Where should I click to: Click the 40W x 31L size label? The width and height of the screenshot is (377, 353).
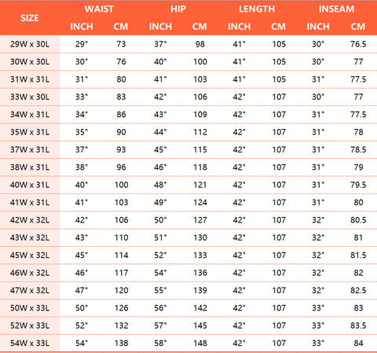(30, 185)
